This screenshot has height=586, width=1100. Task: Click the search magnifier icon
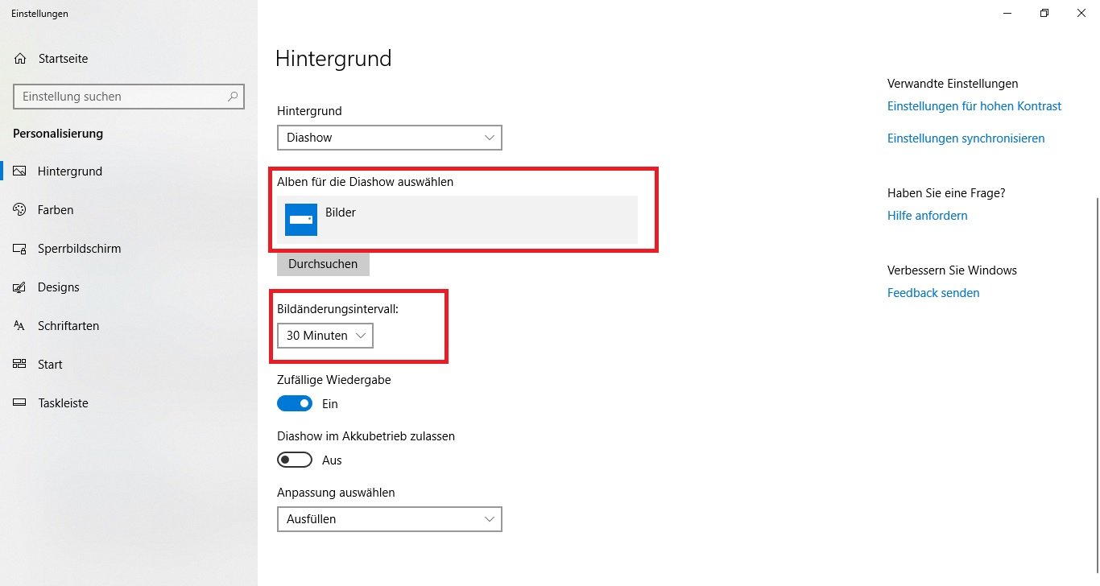pyautogui.click(x=233, y=97)
